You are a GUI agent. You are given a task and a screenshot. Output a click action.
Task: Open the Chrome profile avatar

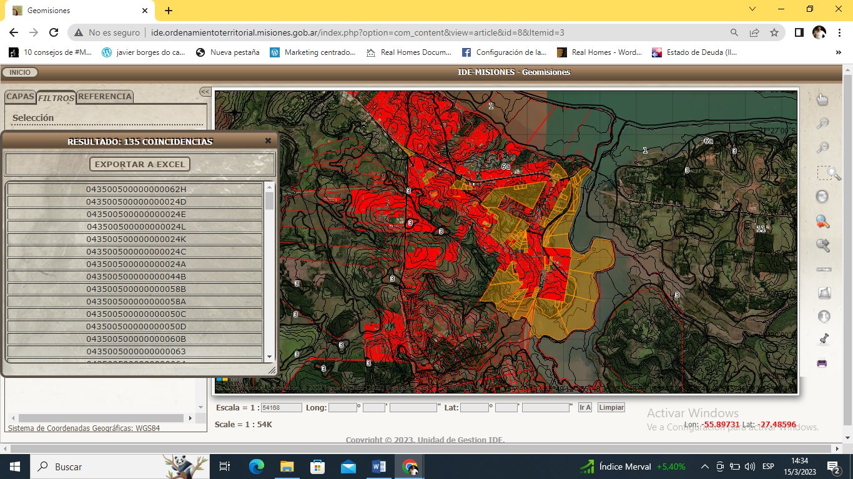point(819,32)
